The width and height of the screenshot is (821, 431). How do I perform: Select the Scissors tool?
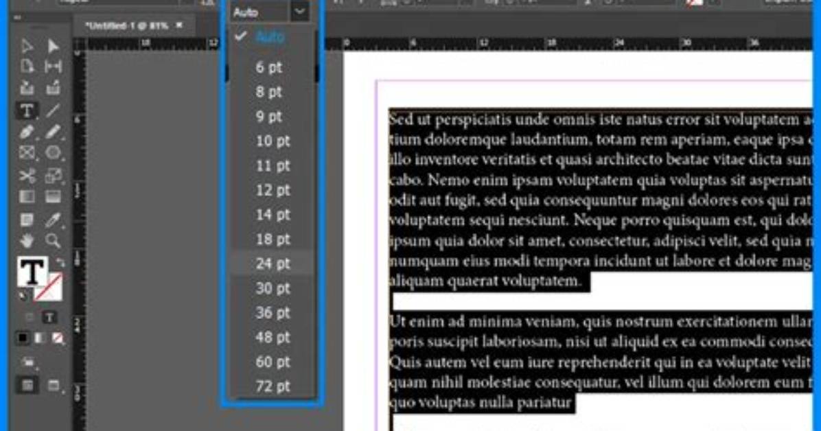pos(27,176)
